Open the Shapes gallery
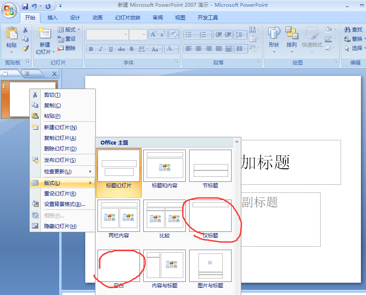The width and height of the screenshot is (366, 295). click(274, 38)
